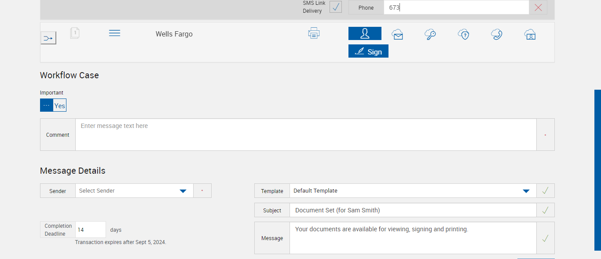Uncheck the SMS Link Delivery checkbox
This screenshot has width=601, height=259.
click(x=336, y=7)
